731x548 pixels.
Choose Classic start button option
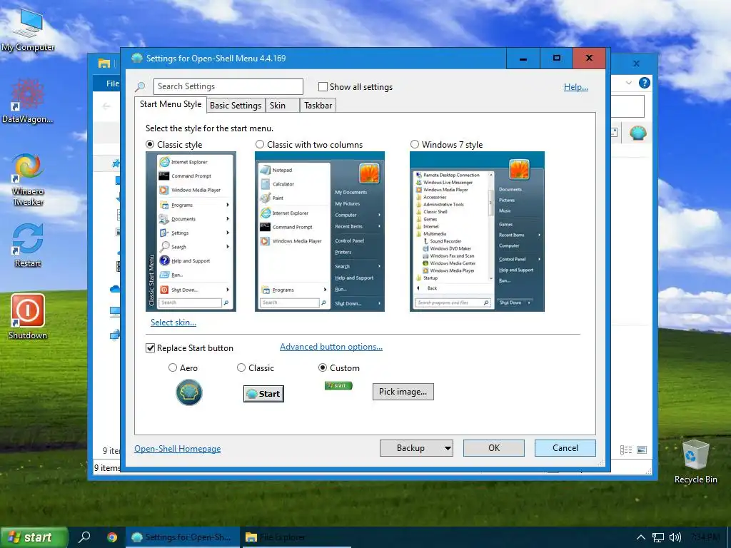coord(241,367)
